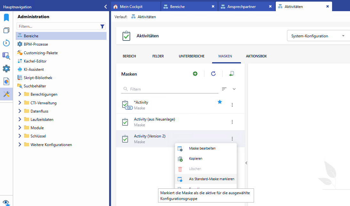Refresh the Masken list

point(213,74)
